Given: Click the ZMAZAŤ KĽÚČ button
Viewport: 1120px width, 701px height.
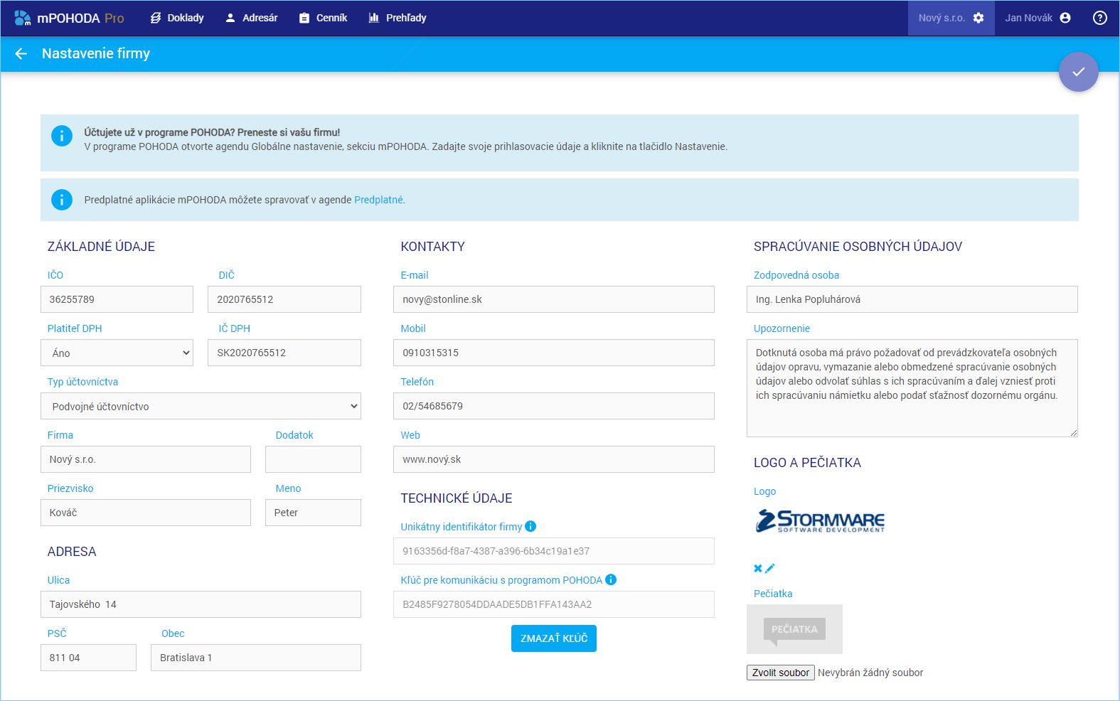Looking at the screenshot, I should click(554, 638).
